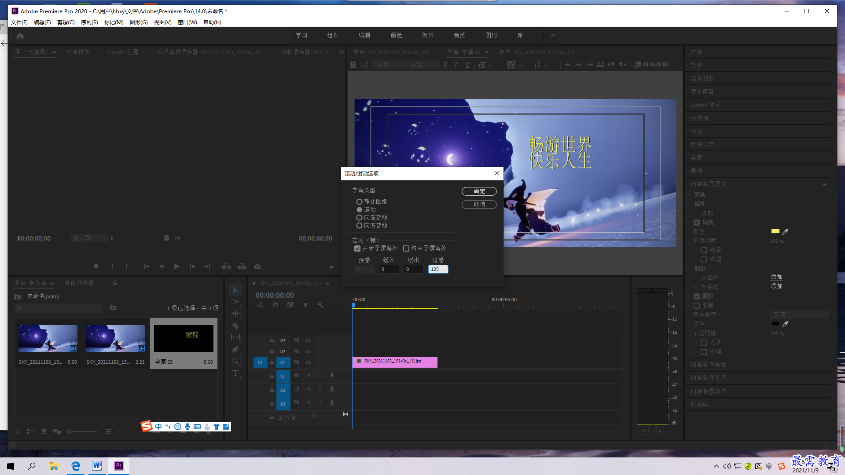Select 静止图像 radio button

coord(359,202)
